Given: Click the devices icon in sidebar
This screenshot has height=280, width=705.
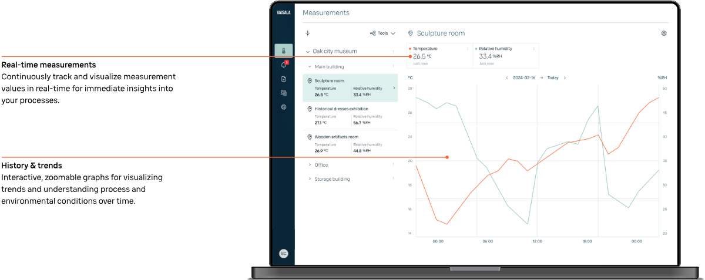Looking at the screenshot, I should [283, 93].
